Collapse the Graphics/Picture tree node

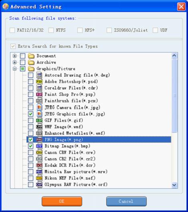14,69
